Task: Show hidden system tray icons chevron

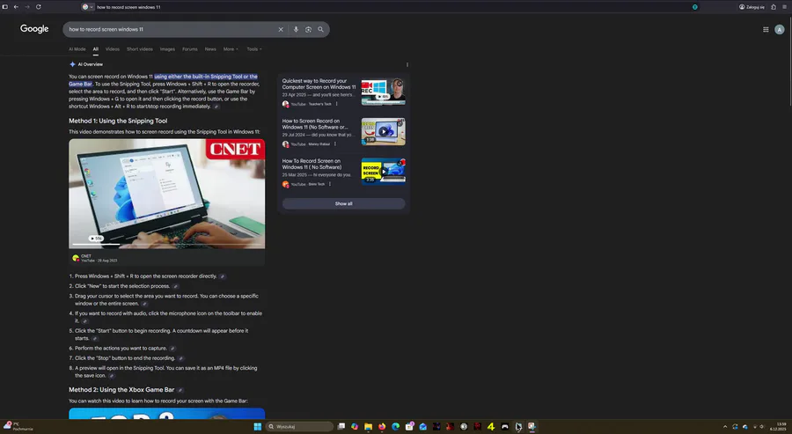Action: pyautogui.click(x=725, y=426)
